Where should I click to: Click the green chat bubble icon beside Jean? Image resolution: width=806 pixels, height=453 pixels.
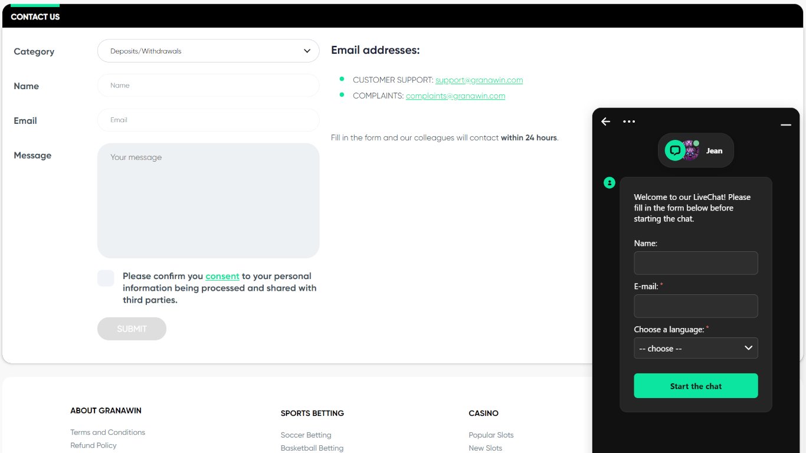click(675, 150)
